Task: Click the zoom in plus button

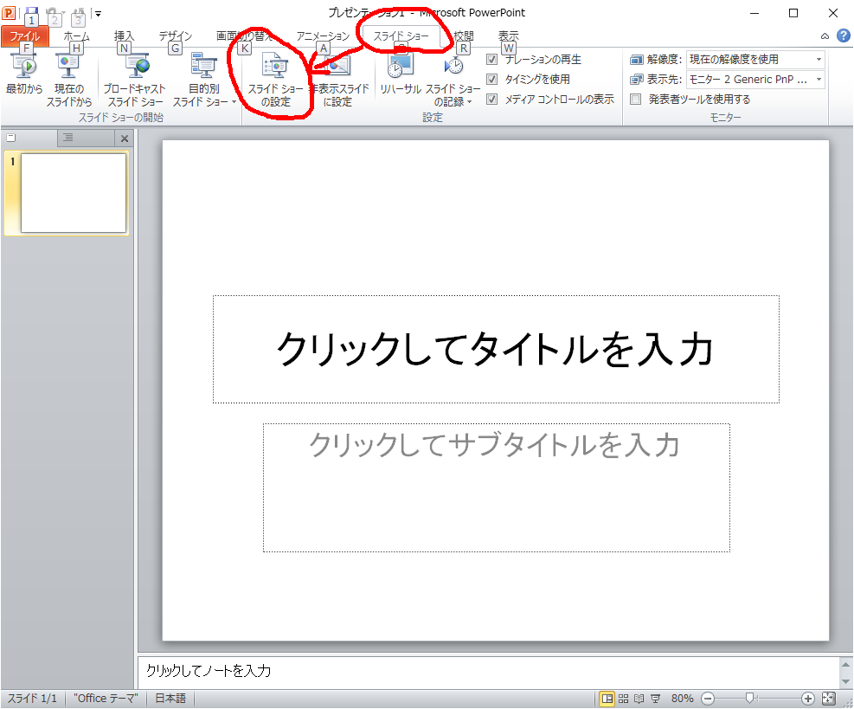Action: click(x=807, y=699)
